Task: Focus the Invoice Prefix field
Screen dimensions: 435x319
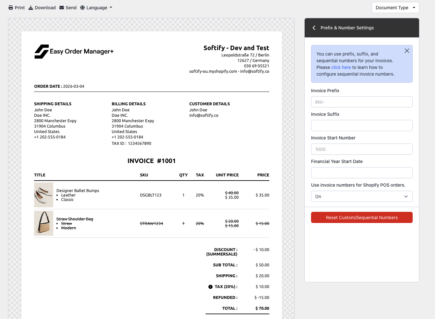Action: [361, 102]
